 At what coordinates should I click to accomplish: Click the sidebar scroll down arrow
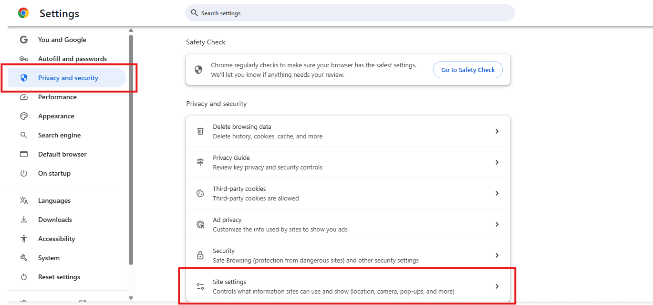tap(131, 298)
